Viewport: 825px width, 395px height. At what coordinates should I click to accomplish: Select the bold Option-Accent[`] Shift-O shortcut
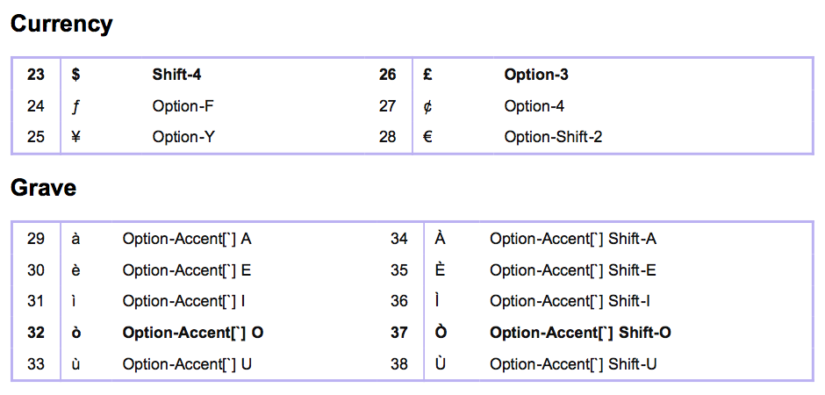[x=580, y=333]
